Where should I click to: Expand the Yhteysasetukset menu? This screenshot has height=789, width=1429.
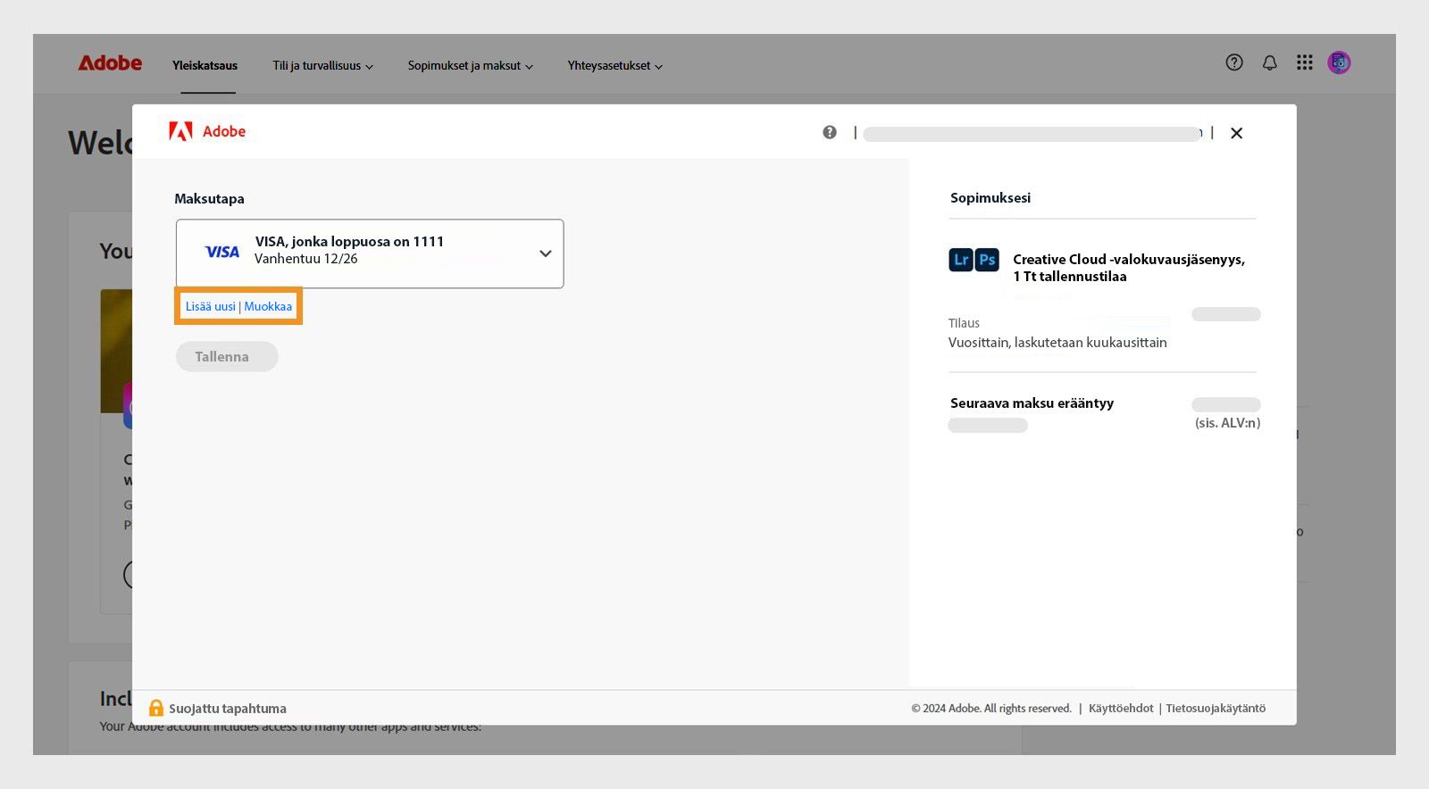coord(615,65)
